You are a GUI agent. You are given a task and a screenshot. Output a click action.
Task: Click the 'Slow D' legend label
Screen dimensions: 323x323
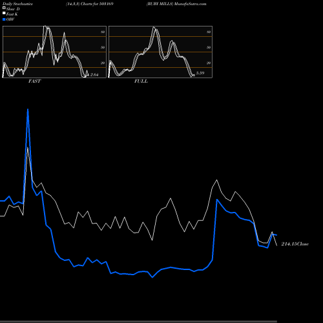point(13,9)
